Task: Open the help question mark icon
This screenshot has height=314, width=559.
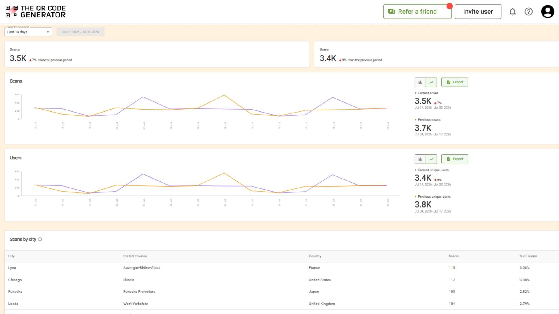Action: tap(528, 12)
